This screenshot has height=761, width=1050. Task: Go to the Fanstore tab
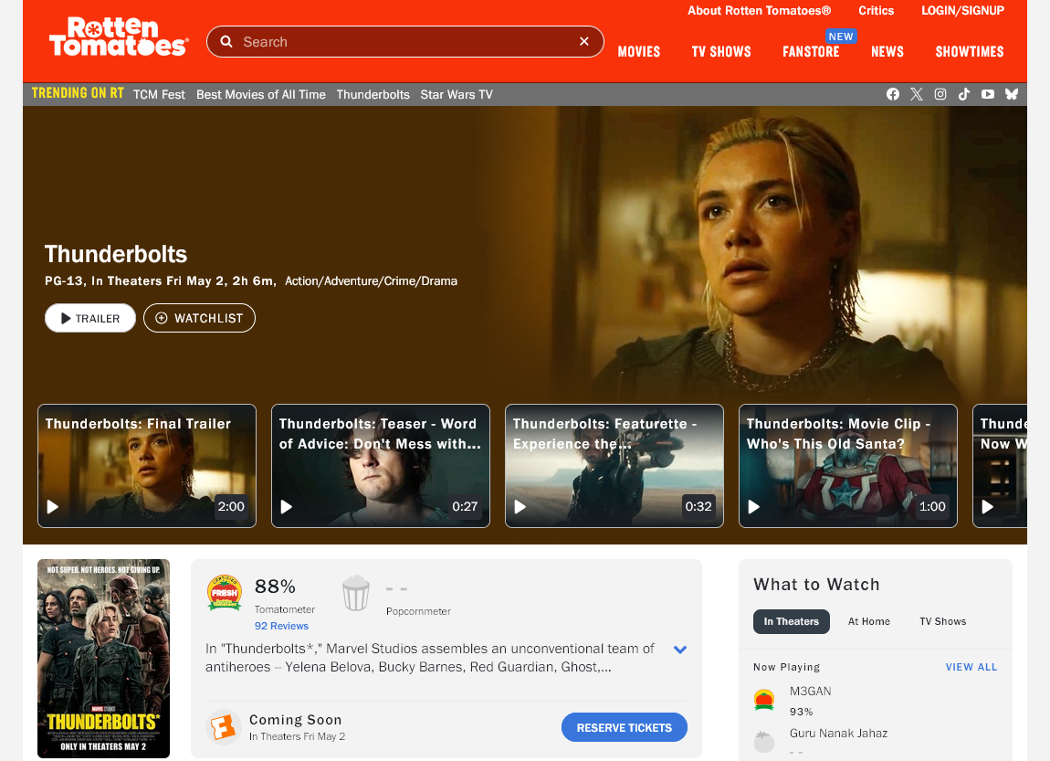pyautogui.click(x=811, y=52)
